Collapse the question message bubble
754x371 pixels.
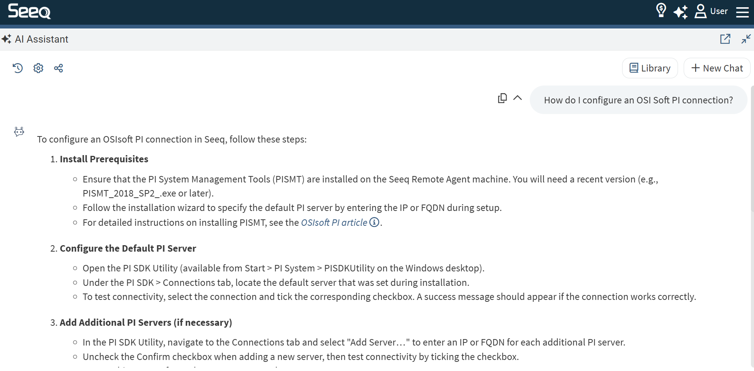[x=518, y=98]
